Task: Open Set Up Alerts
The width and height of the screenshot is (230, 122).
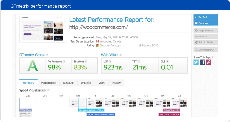Action: point(205,42)
